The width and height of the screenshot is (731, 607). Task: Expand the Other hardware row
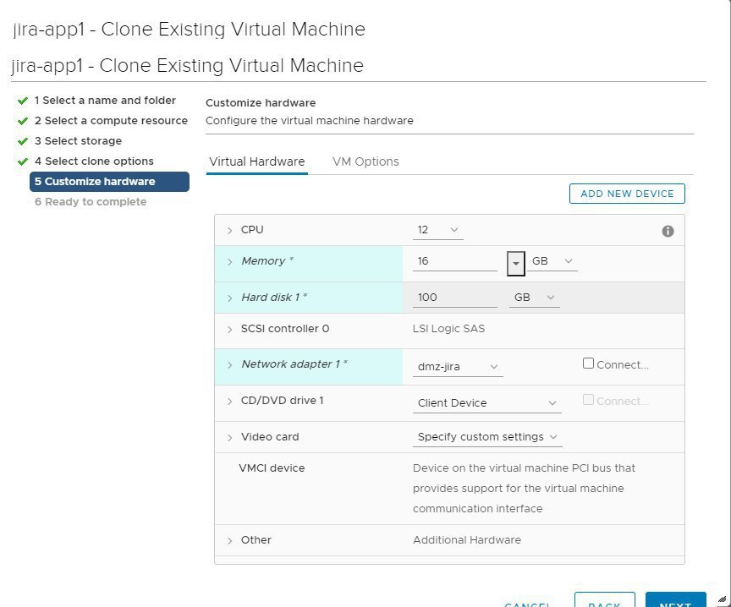coord(229,541)
